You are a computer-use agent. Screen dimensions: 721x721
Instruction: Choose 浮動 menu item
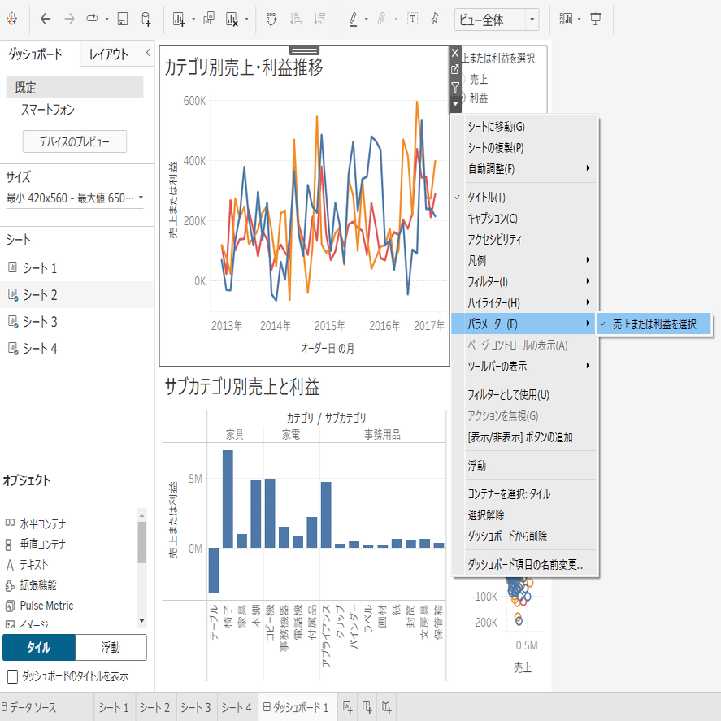tap(524, 466)
